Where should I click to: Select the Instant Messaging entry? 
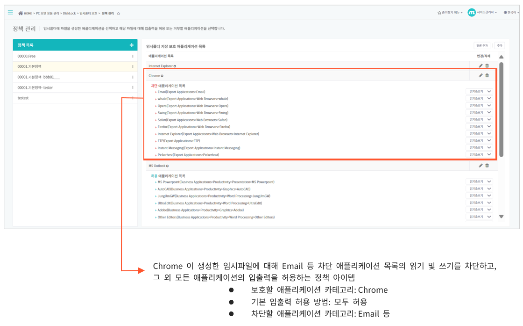(199, 148)
